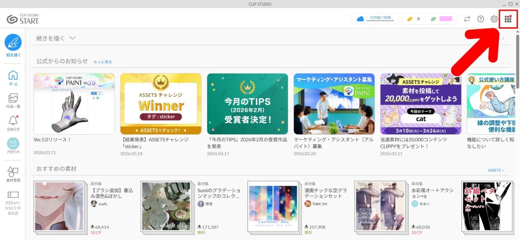Click 「今月のTIPS」2026年2月の受賞作品を発表 headline

pos(247,143)
